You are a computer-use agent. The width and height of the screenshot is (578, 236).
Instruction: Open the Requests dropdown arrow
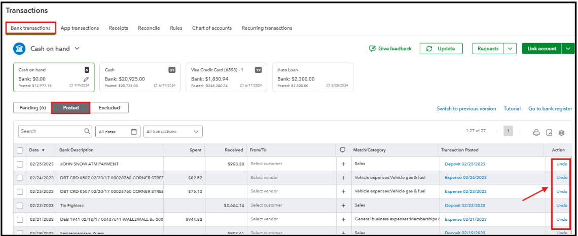pyautogui.click(x=510, y=49)
